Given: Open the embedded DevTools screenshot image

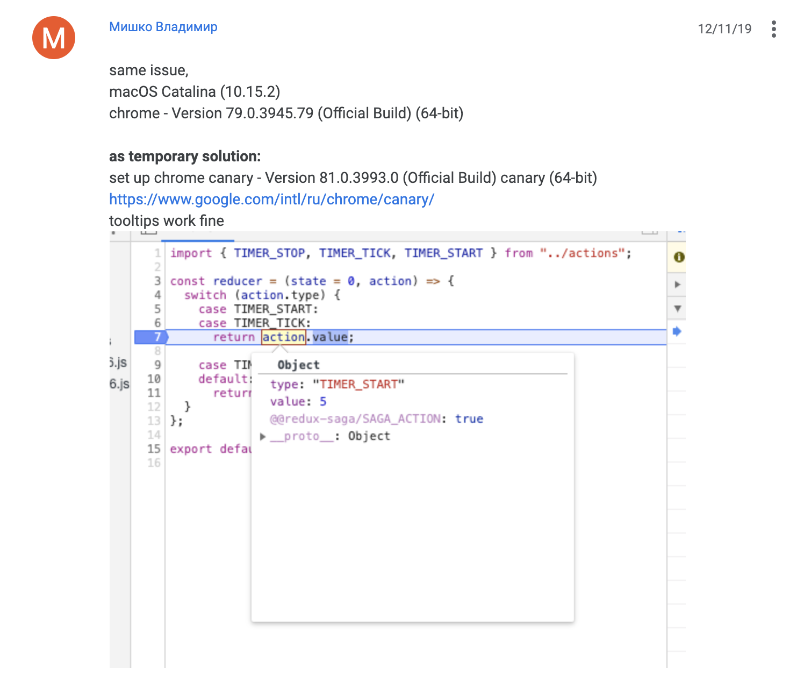Looking at the screenshot, I should coord(398,450).
